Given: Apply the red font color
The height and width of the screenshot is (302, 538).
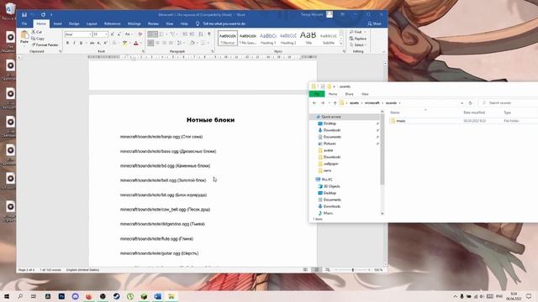Looking at the screenshot, I should [x=136, y=43].
